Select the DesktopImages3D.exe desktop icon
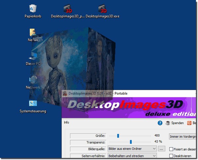The width and height of the screenshot is (198, 160). (102, 9)
